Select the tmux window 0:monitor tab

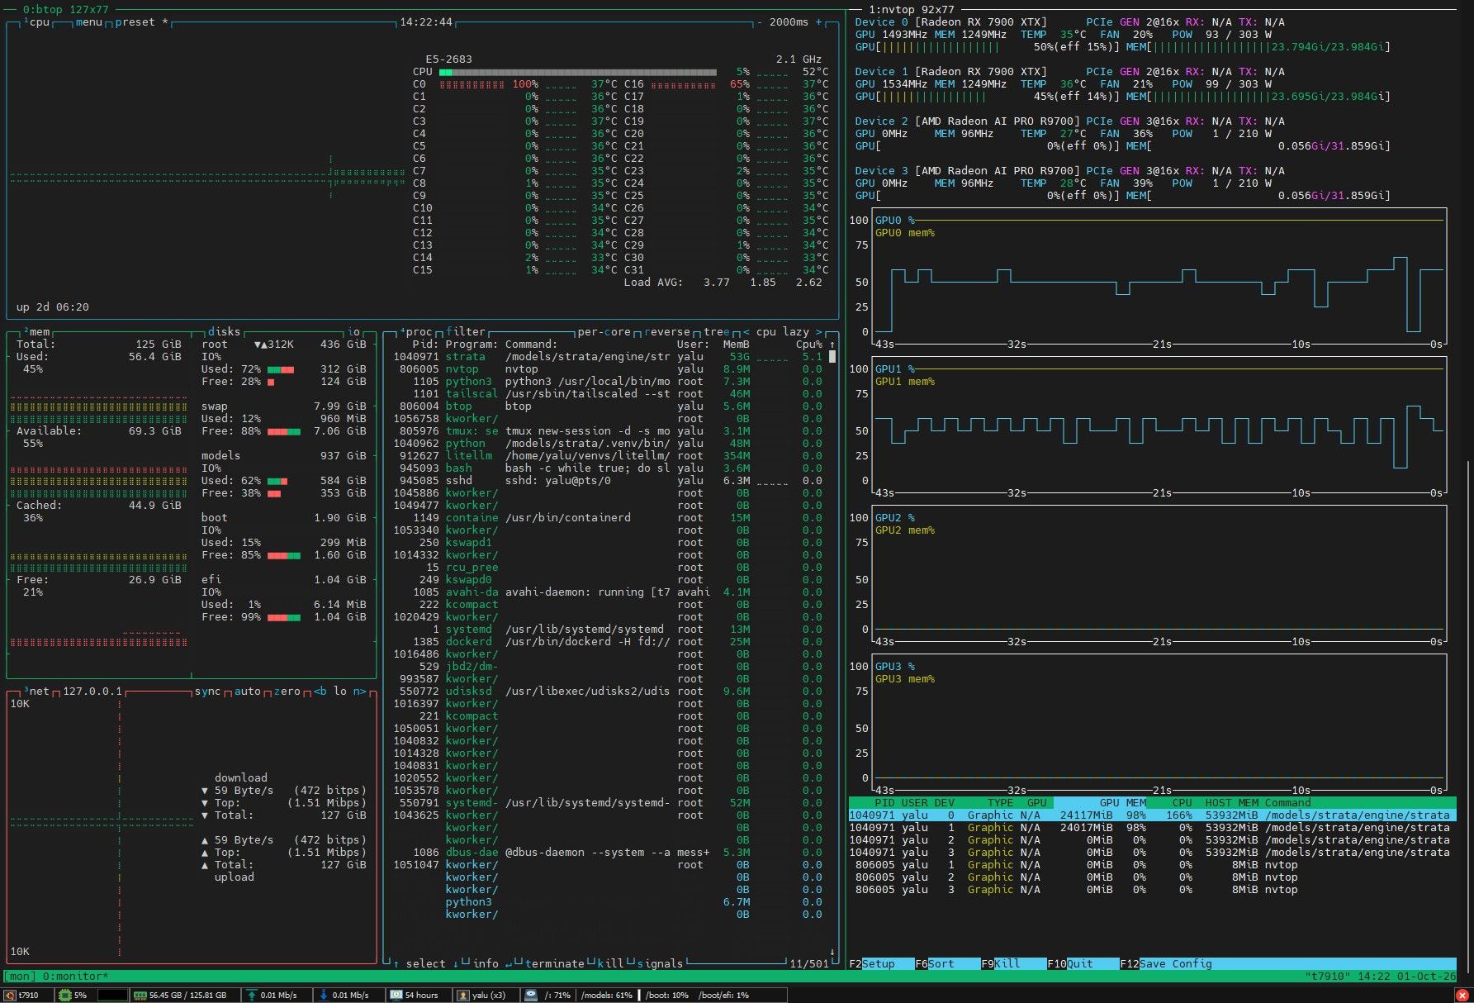75,977
